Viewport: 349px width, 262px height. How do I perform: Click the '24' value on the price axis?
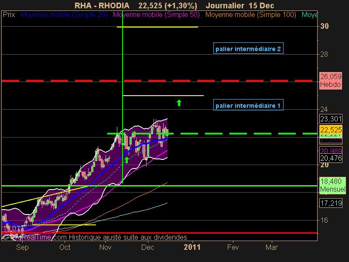pos(324,109)
